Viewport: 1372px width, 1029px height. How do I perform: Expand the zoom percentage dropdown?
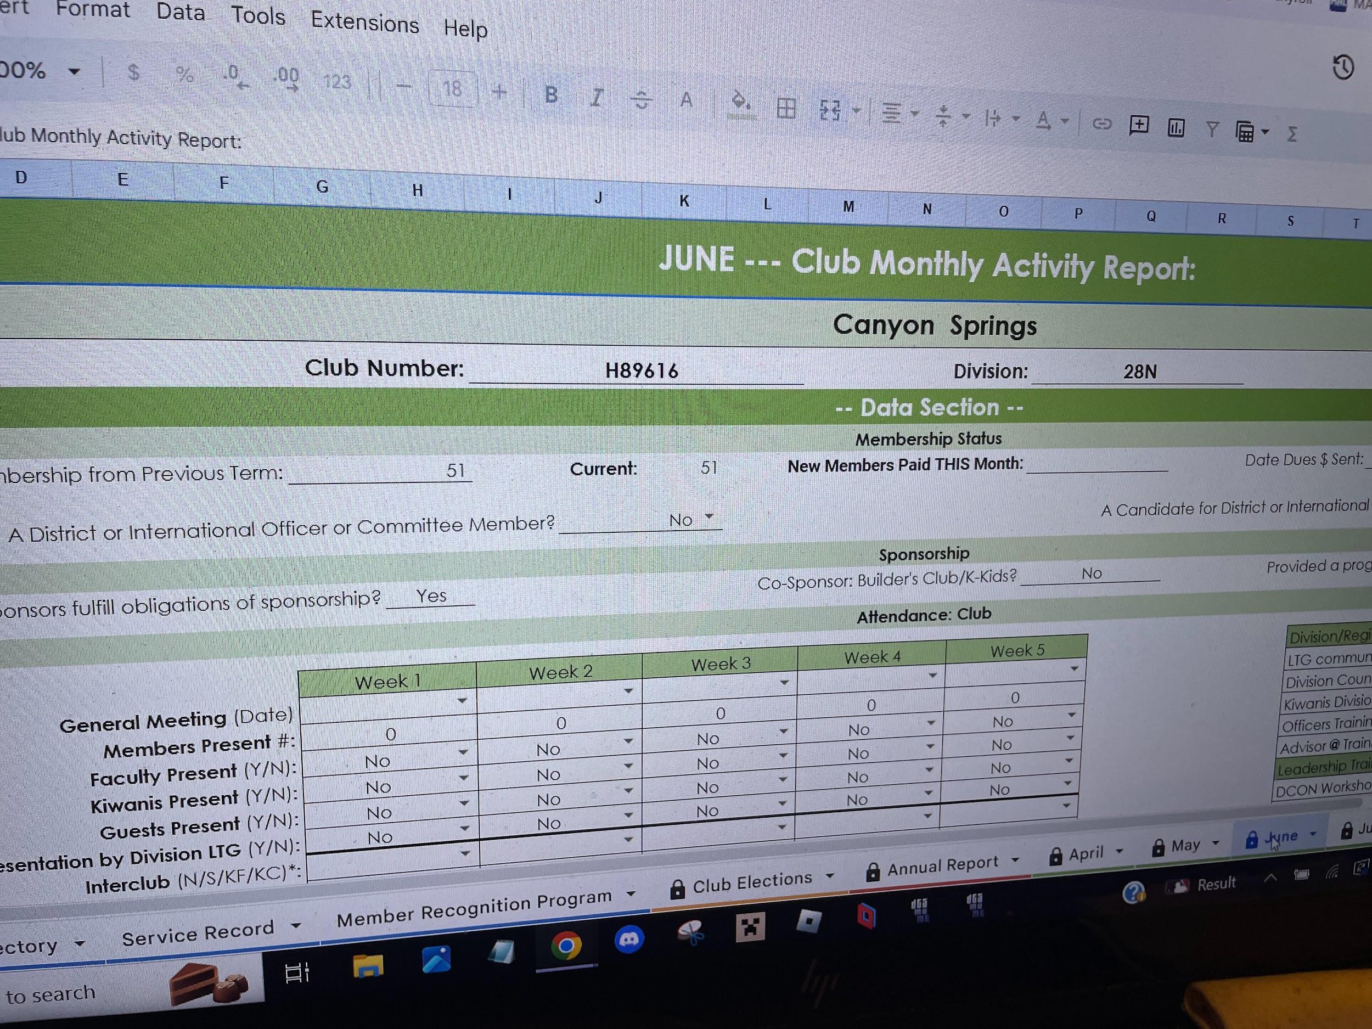click(x=75, y=71)
